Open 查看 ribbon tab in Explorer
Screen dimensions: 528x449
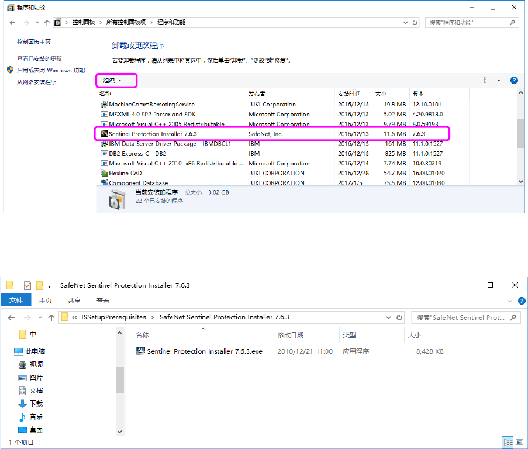103,301
